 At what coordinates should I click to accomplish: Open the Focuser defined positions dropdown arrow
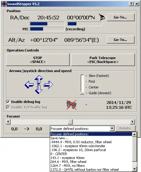112,128
